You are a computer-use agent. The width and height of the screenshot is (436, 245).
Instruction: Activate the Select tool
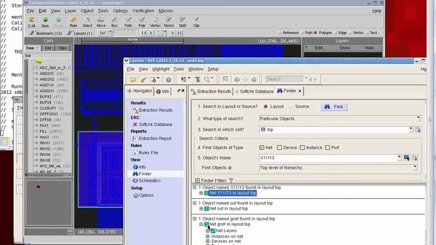(x=87, y=22)
